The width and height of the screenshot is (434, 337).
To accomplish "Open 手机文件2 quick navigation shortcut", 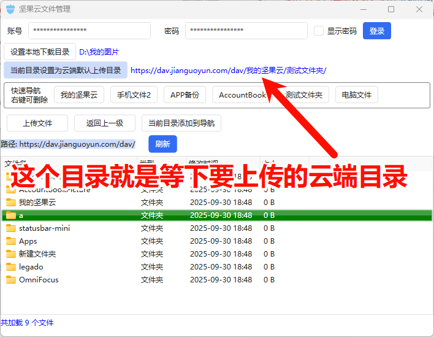I will pyautogui.click(x=134, y=95).
